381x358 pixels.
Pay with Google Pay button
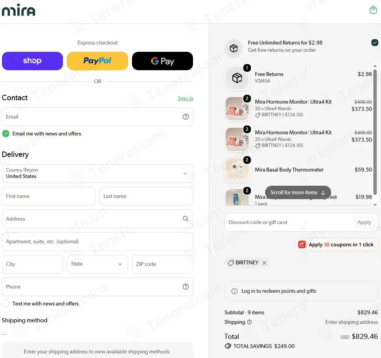pos(163,61)
